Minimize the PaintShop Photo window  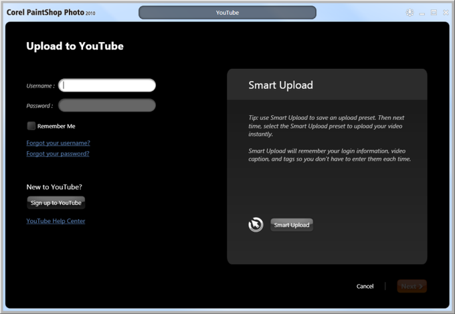point(422,13)
